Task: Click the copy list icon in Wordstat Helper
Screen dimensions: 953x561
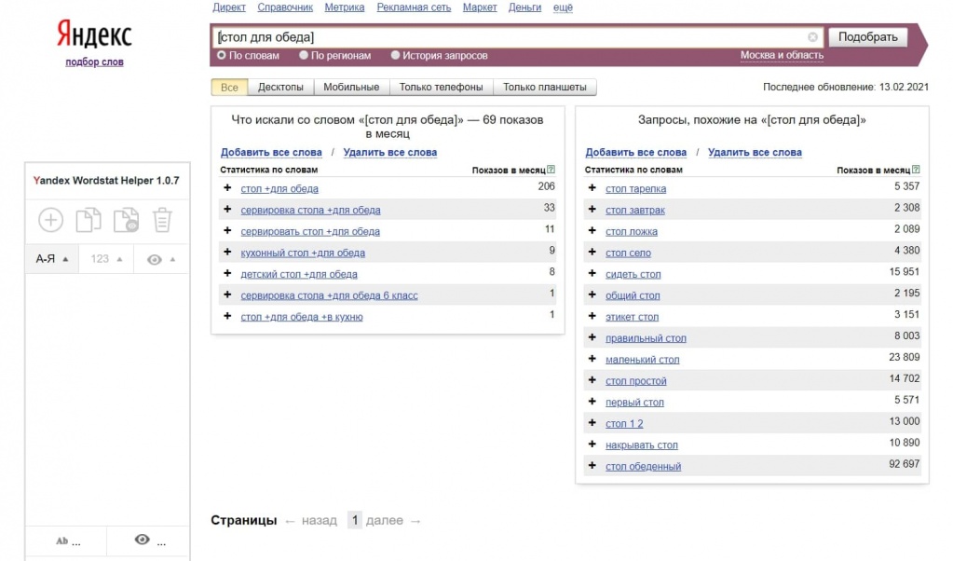Action: click(88, 220)
